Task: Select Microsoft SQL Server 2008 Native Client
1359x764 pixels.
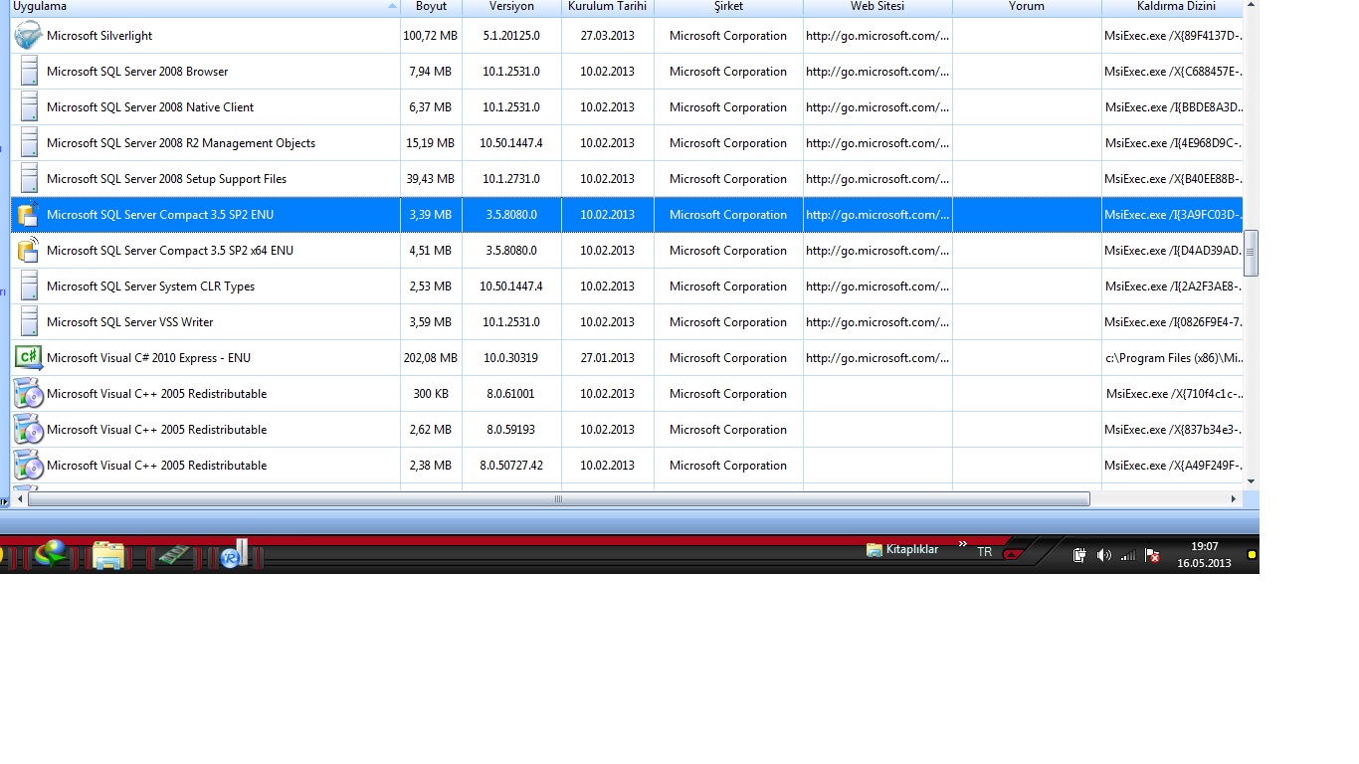Action: click(150, 107)
